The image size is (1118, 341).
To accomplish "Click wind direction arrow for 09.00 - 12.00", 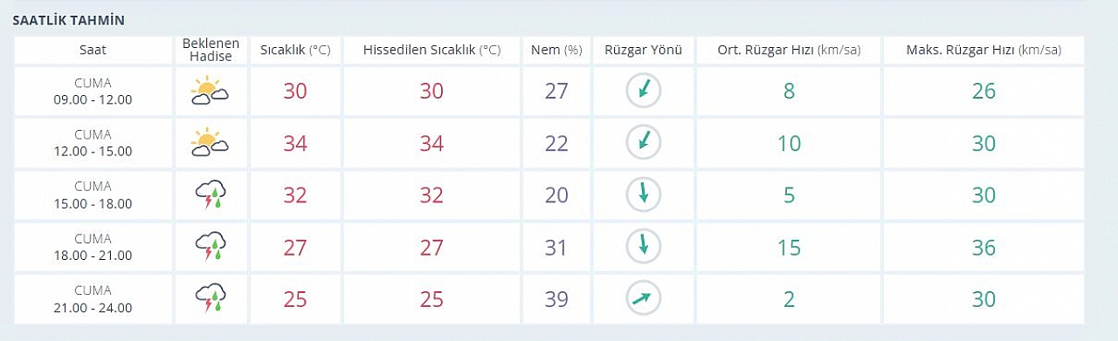I will point(644,91).
